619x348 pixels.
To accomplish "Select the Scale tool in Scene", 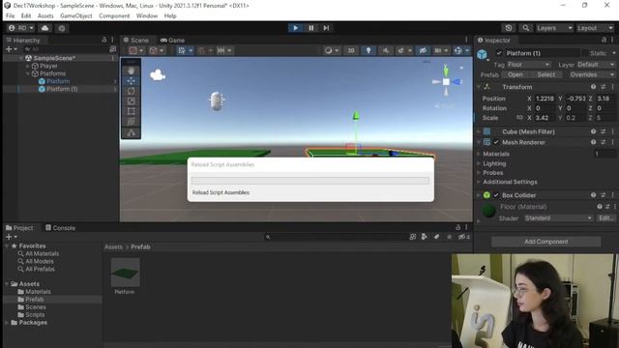I will pyautogui.click(x=132, y=101).
